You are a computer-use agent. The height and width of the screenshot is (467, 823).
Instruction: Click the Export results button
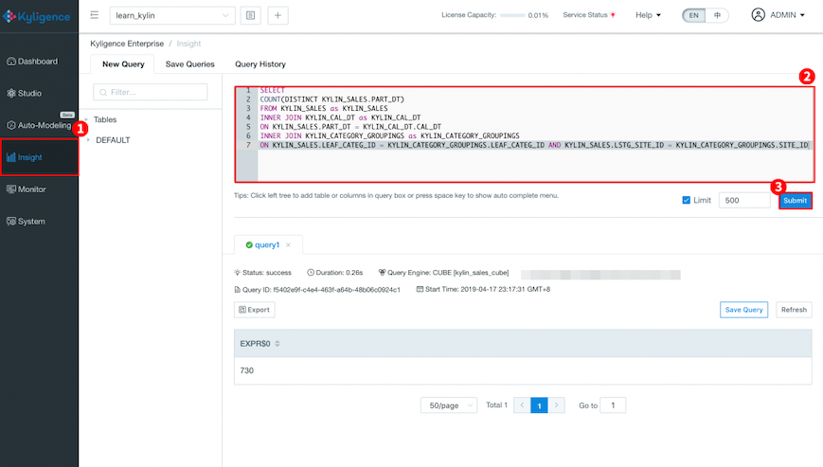[x=254, y=310]
